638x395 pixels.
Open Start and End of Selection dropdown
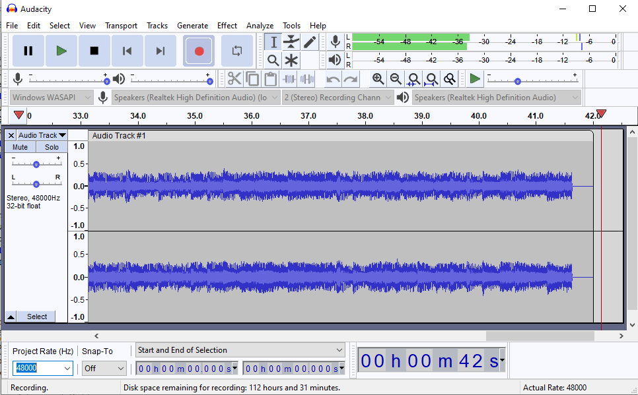240,350
